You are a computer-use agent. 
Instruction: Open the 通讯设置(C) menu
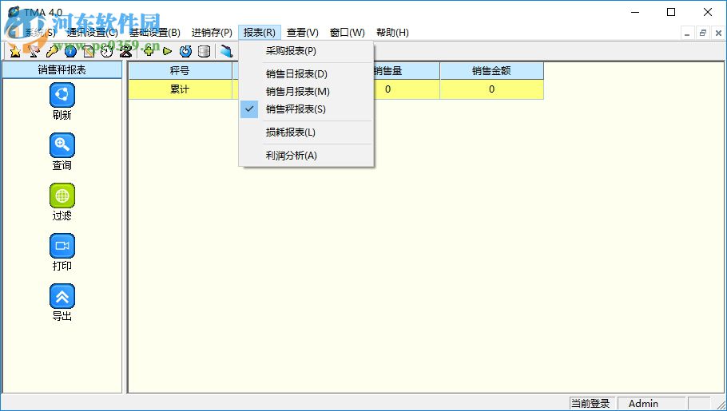tap(92, 33)
